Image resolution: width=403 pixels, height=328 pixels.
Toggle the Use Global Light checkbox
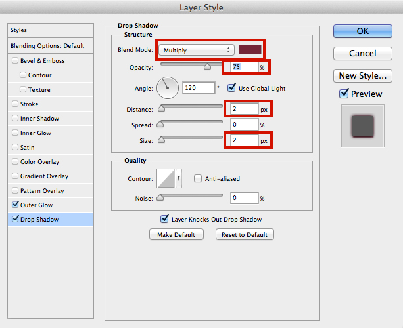[x=231, y=88]
